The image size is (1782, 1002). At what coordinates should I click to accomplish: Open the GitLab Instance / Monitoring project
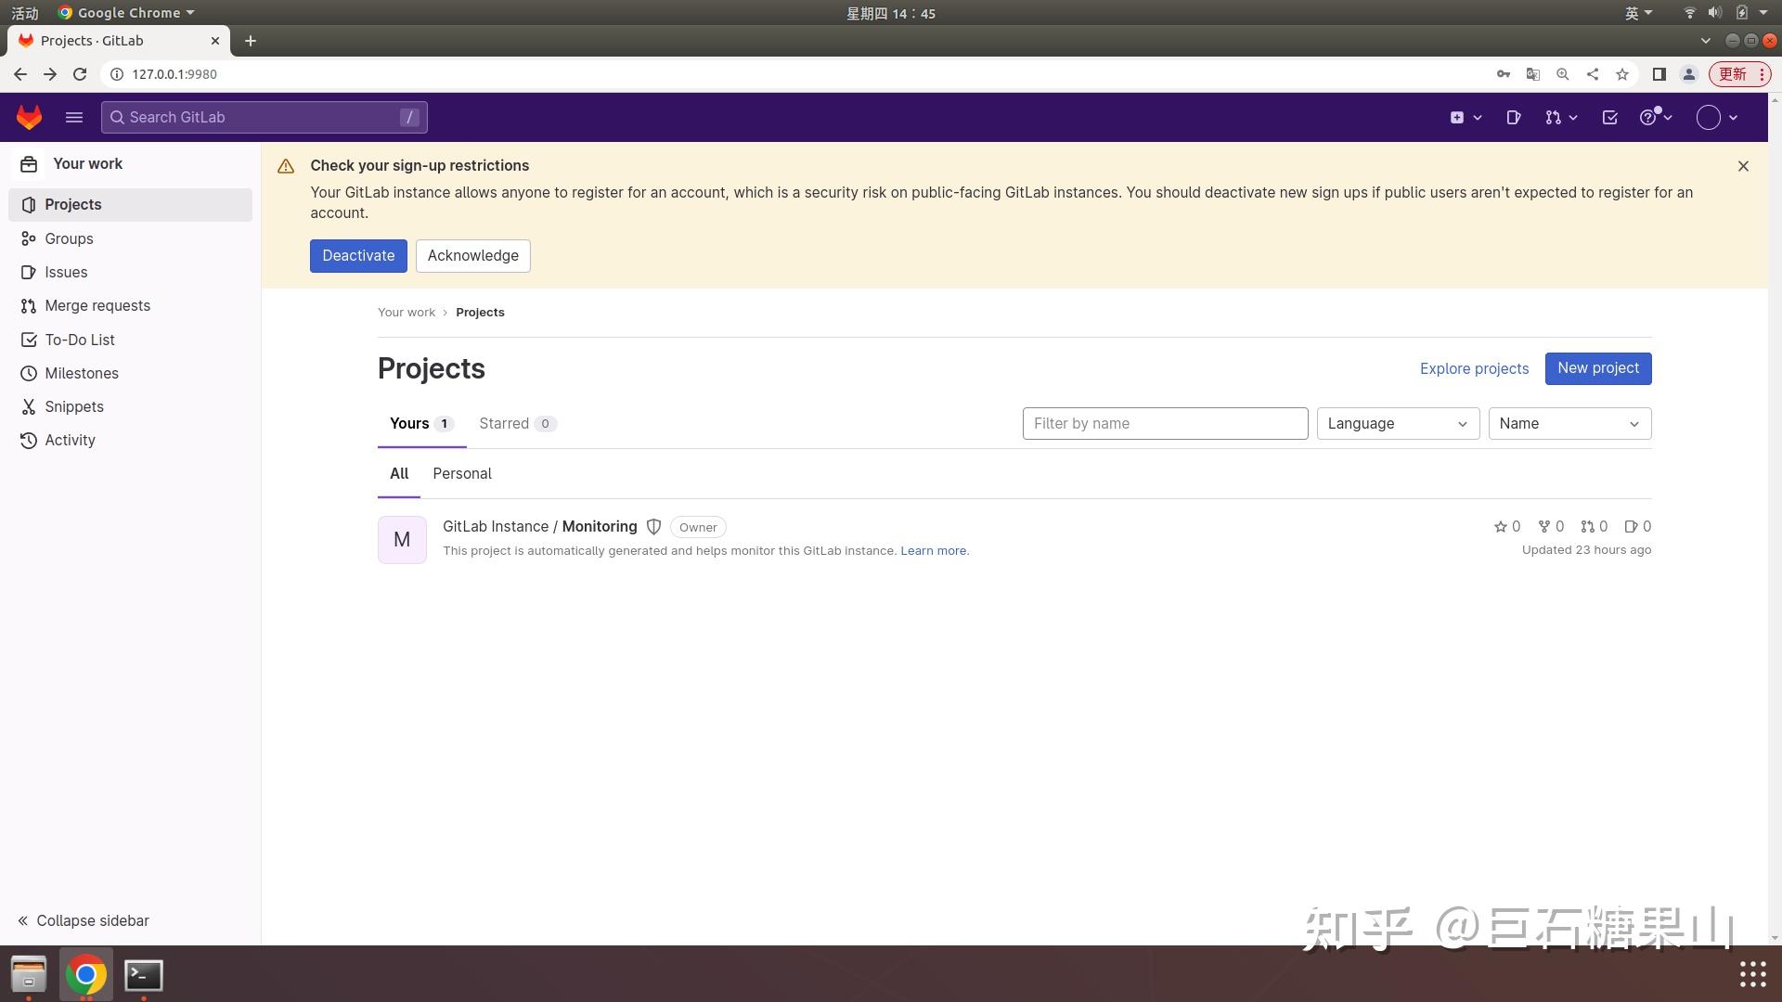coord(540,527)
